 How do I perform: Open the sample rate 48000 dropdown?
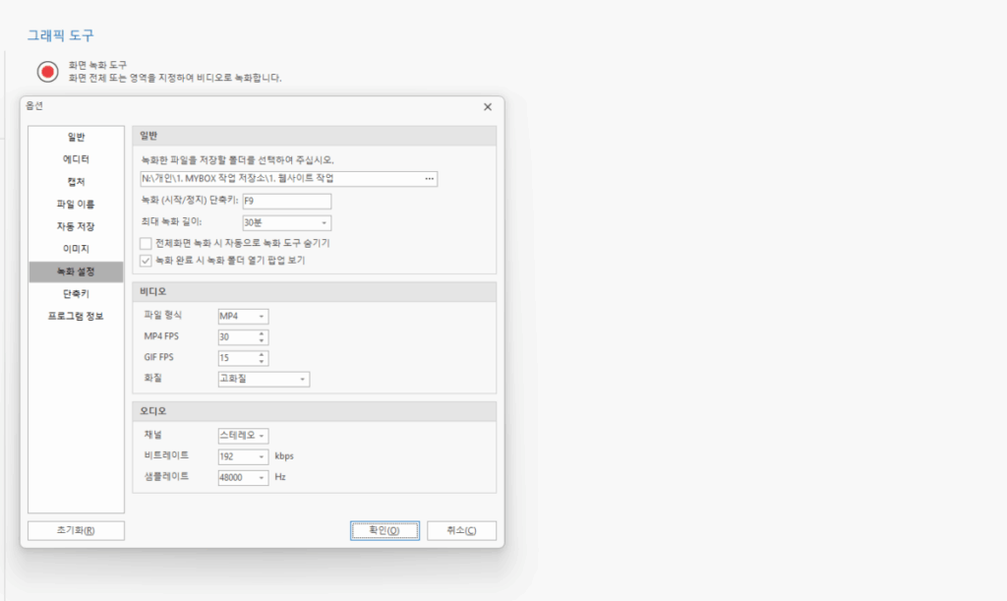coord(262,477)
